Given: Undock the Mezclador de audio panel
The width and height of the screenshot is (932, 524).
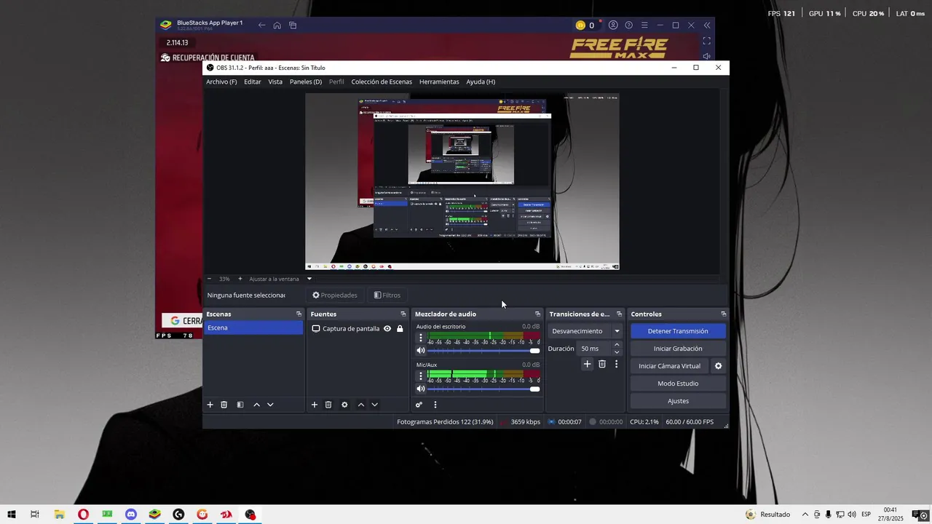Looking at the screenshot, I should point(537,314).
